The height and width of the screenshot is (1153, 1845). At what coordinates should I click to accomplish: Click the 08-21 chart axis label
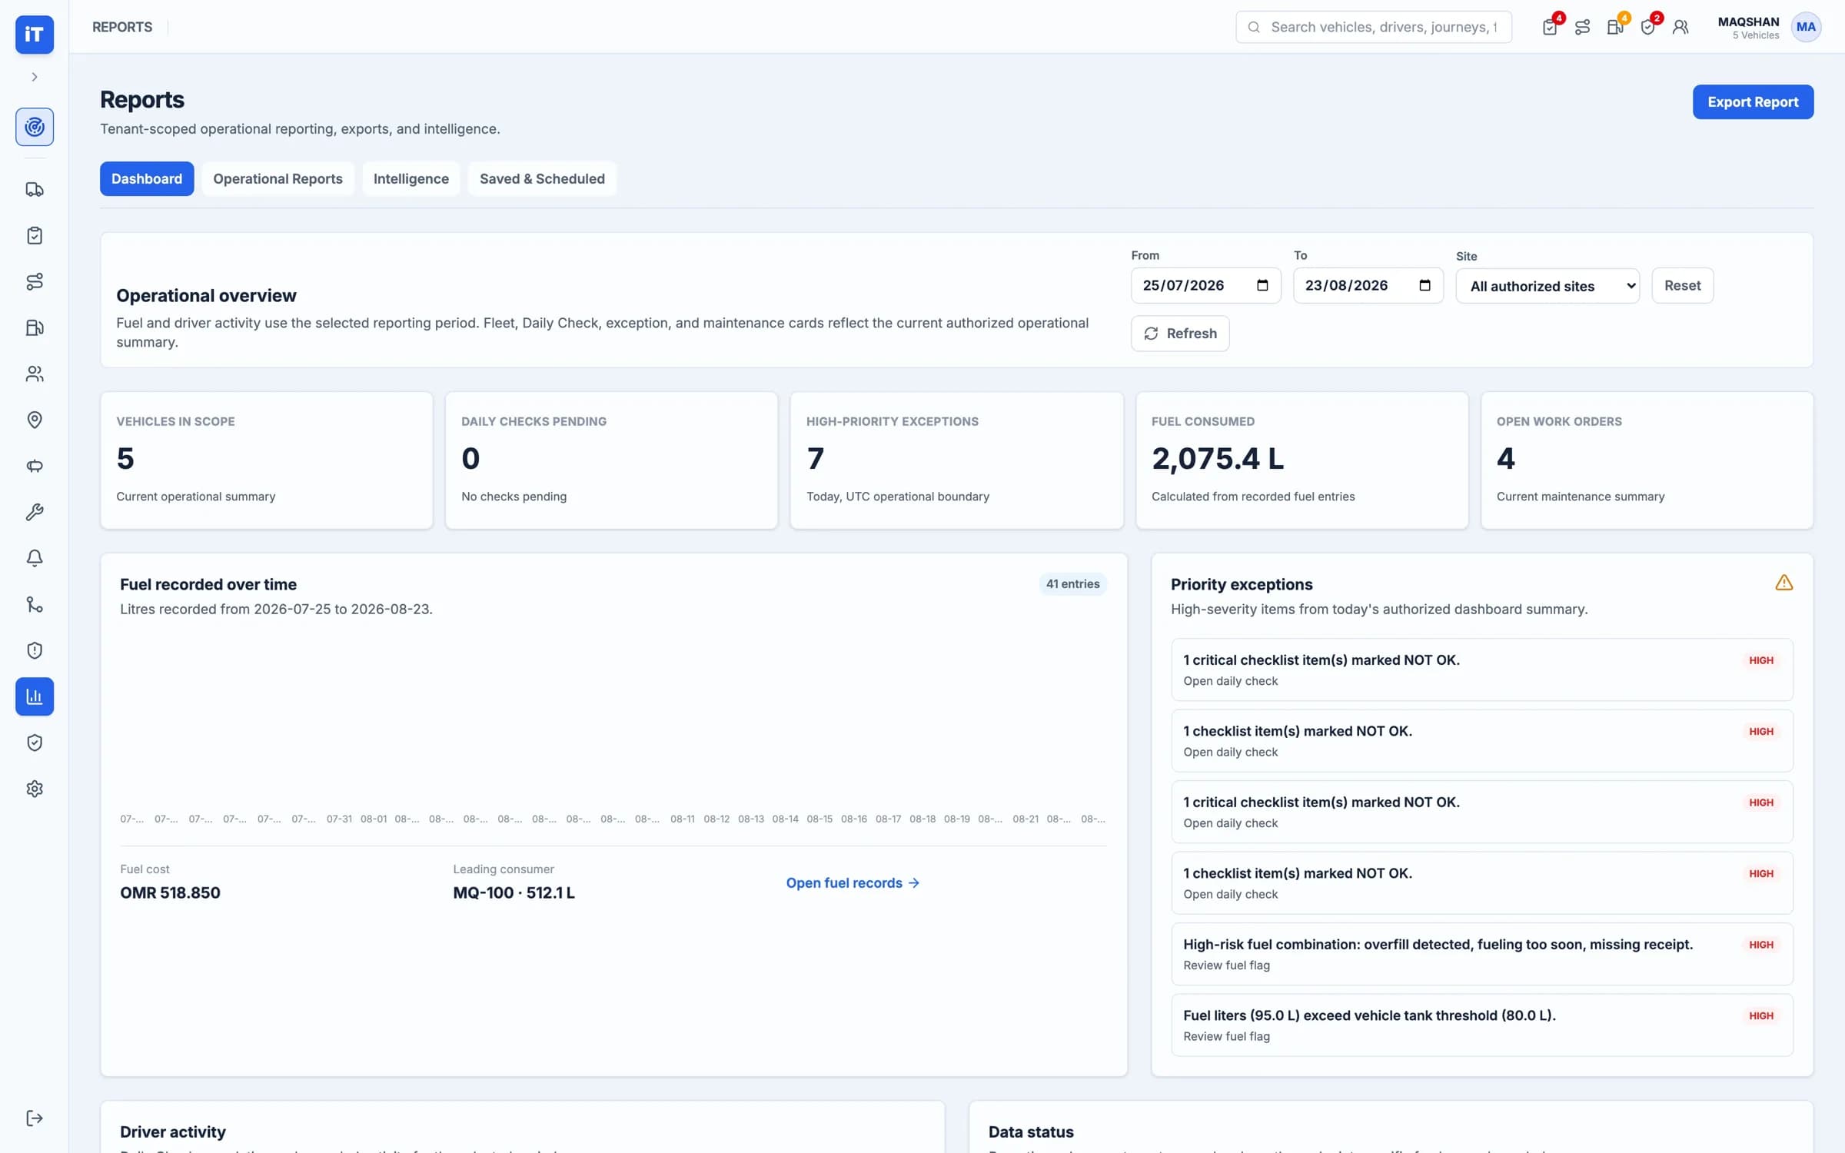1026,819
